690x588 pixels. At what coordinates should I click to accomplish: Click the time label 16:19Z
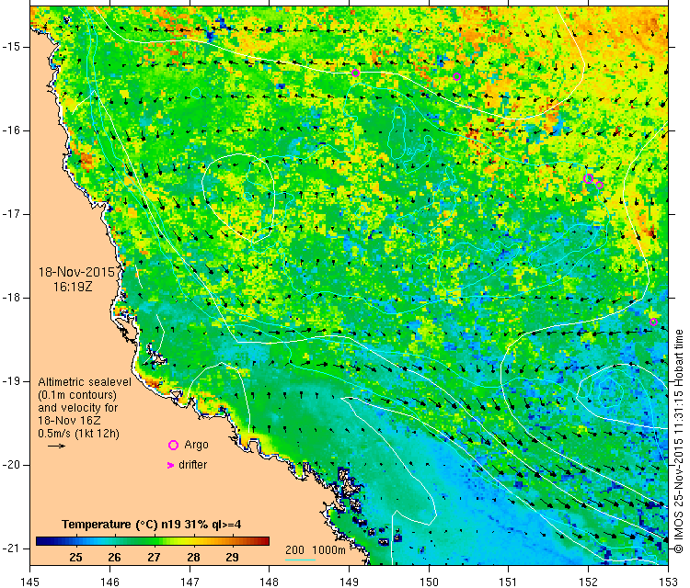click(x=73, y=287)
